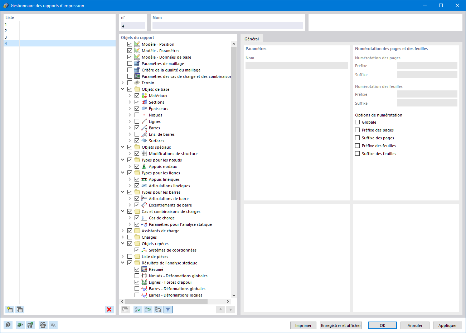This screenshot has width=466, height=333.
Task: Uncheck Modèle - Position checkbox
Action: tap(130, 44)
